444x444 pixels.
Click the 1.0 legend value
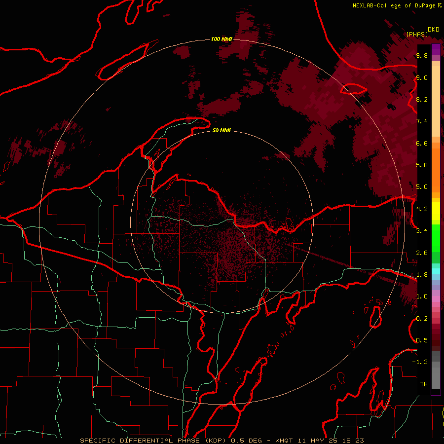pyautogui.click(x=422, y=296)
